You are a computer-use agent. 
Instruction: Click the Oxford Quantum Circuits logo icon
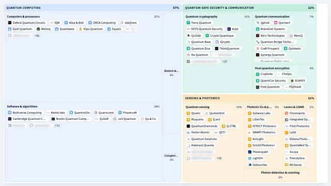10,23
